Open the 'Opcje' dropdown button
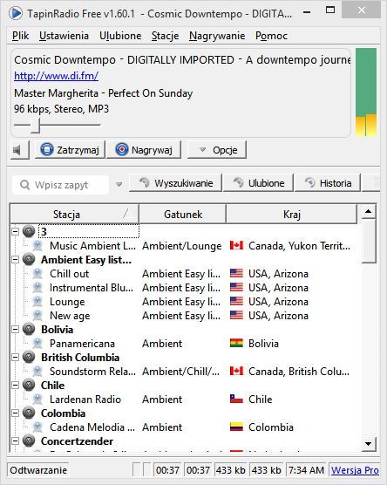This screenshot has height=485, width=387. (x=217, y=150)
